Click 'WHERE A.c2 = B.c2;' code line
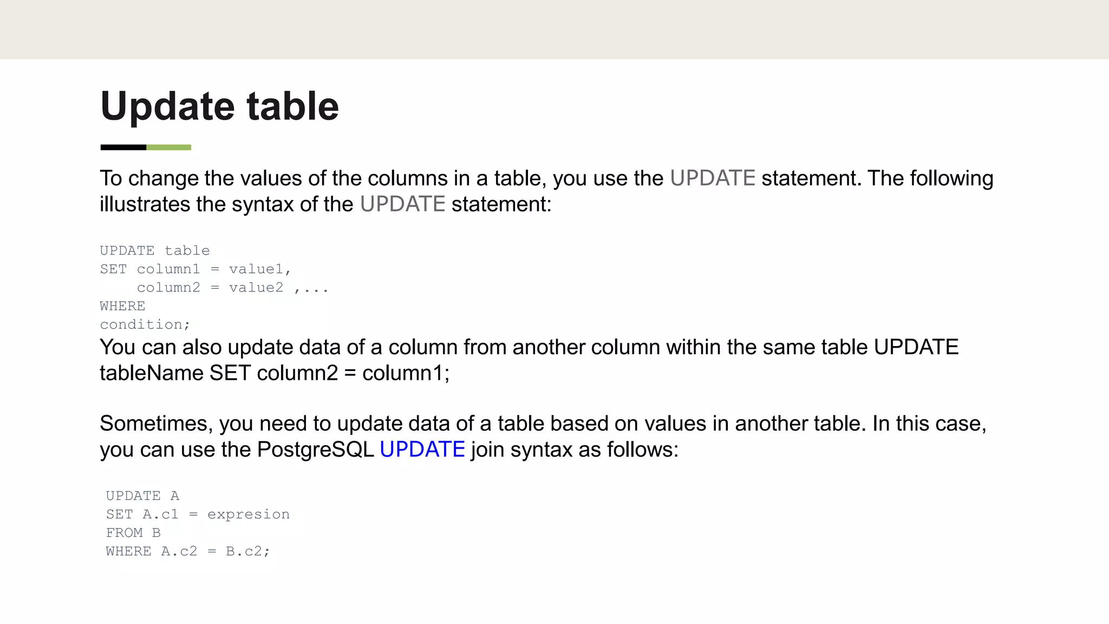 pyautogui.click(x=187, y=551)
